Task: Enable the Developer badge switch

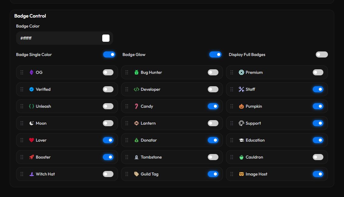Action: pyautogui.click(x=213, y=89)
